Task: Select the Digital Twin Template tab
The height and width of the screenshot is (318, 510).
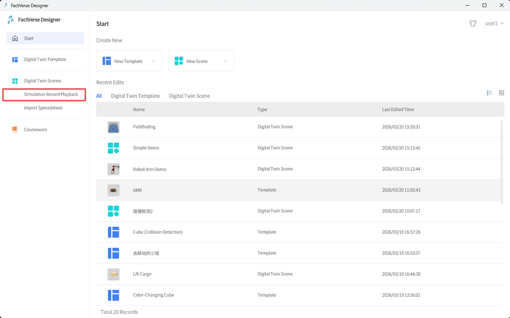Action: point(135,96)
